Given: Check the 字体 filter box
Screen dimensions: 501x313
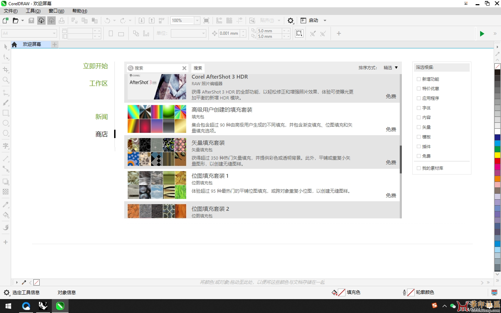Looking at the screenshot, I should click(x=419, y=108).
